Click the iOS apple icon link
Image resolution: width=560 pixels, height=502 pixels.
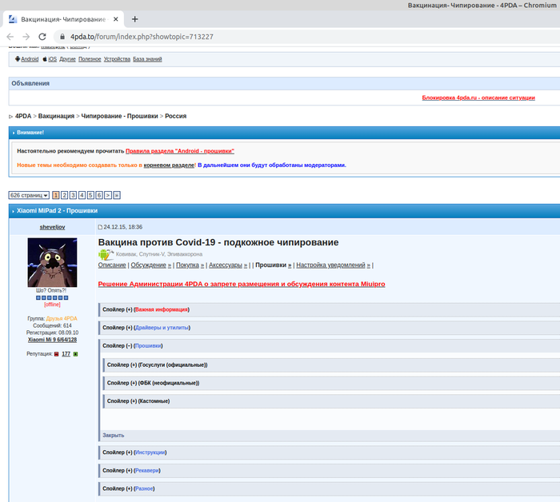pyautogui.click(x=45, y=59)
